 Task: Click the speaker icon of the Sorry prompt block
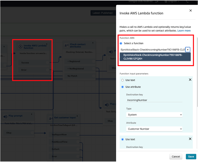(106, 105)
